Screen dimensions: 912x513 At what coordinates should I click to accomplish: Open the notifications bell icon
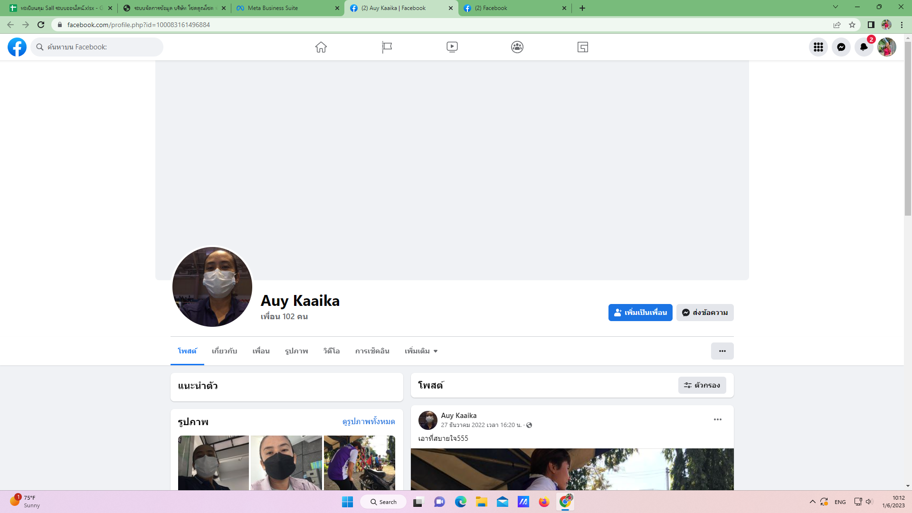pyautogui.click(x=864, y=47)
